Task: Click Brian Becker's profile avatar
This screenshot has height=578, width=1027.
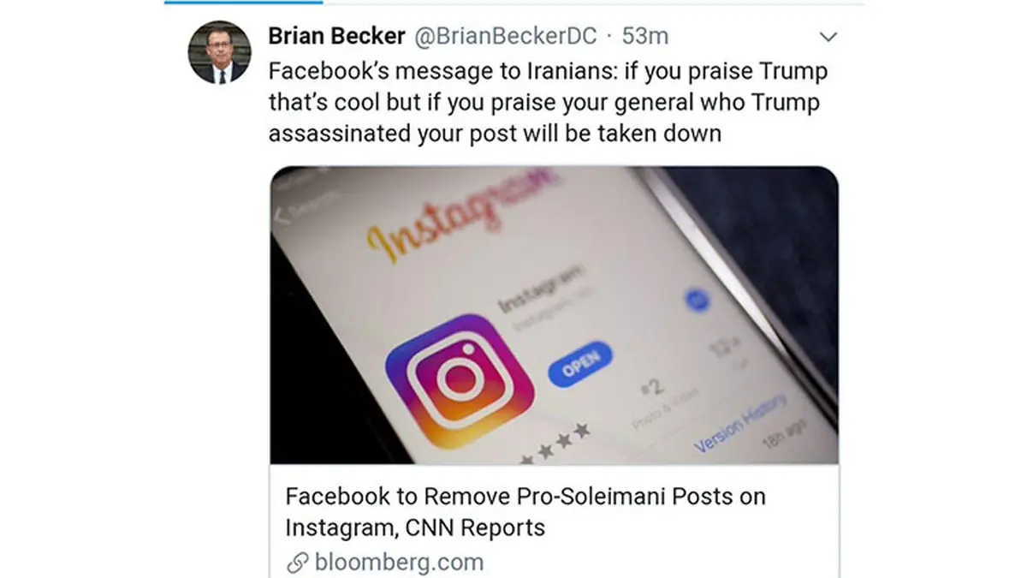Action: point(220,52)
